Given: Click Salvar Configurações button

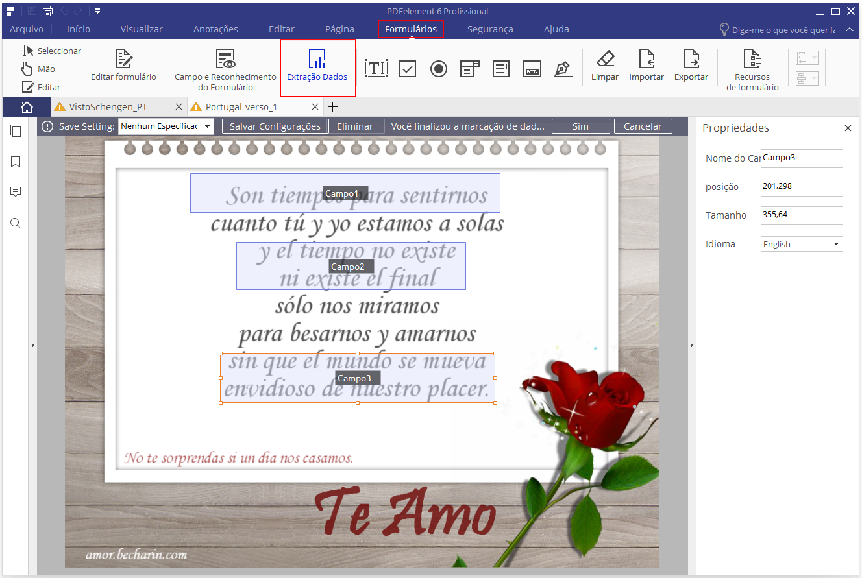Looking at the screenshot, I should click(275, 126).
